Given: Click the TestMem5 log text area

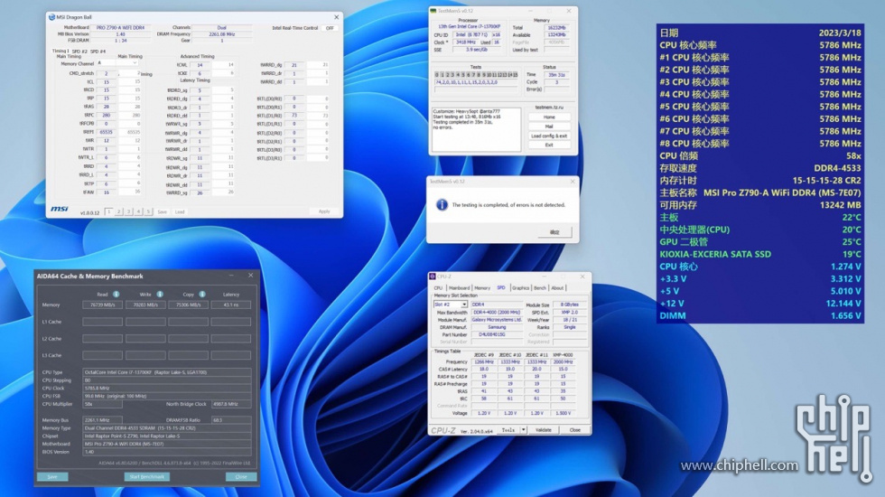Looking at the screenshot, I should tap(477, 129).
